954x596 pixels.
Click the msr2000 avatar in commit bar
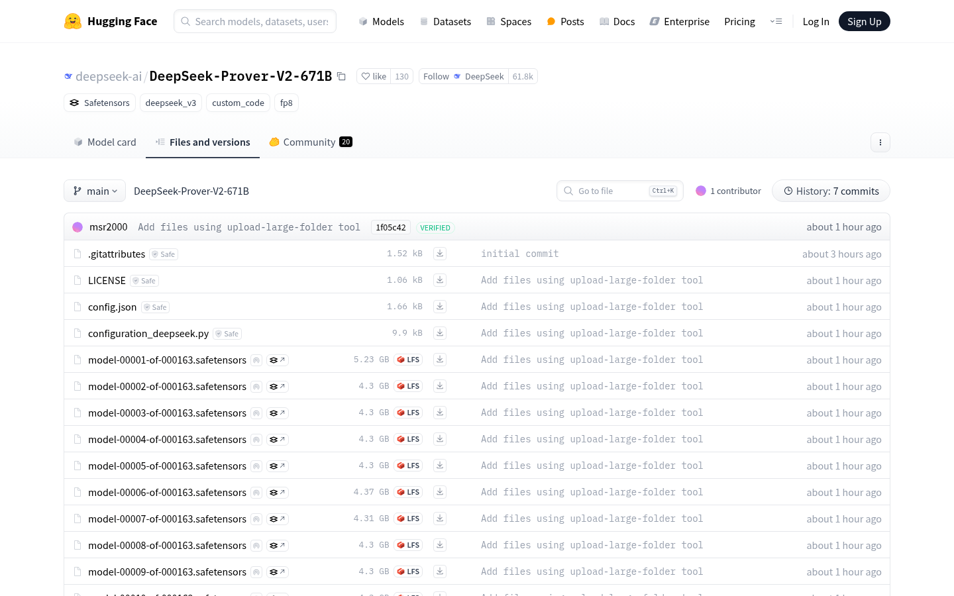coord(78,227)
